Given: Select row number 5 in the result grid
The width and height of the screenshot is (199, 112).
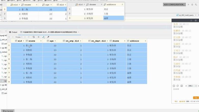Looking at the screenshot, I should pos(9,64).
